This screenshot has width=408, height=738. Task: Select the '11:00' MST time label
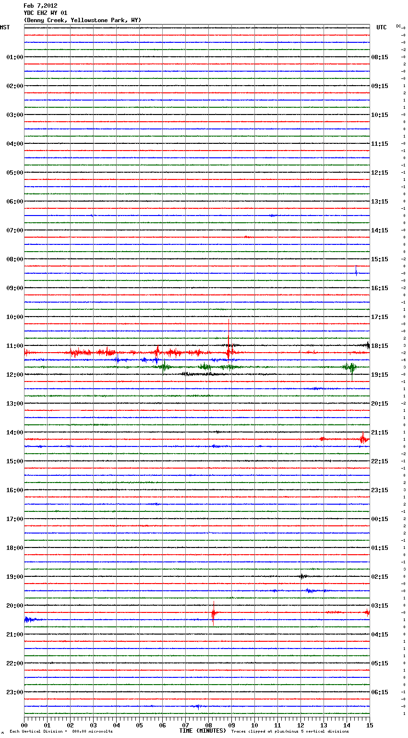[14, 345]
